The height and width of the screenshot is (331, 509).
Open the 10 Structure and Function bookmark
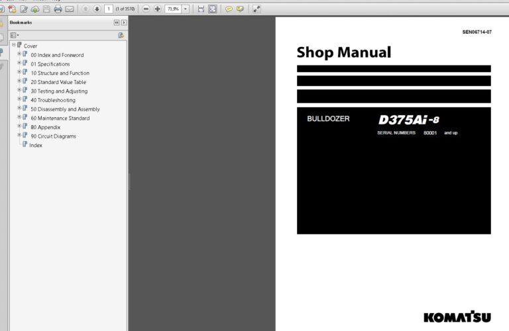[x=60, y=73]
